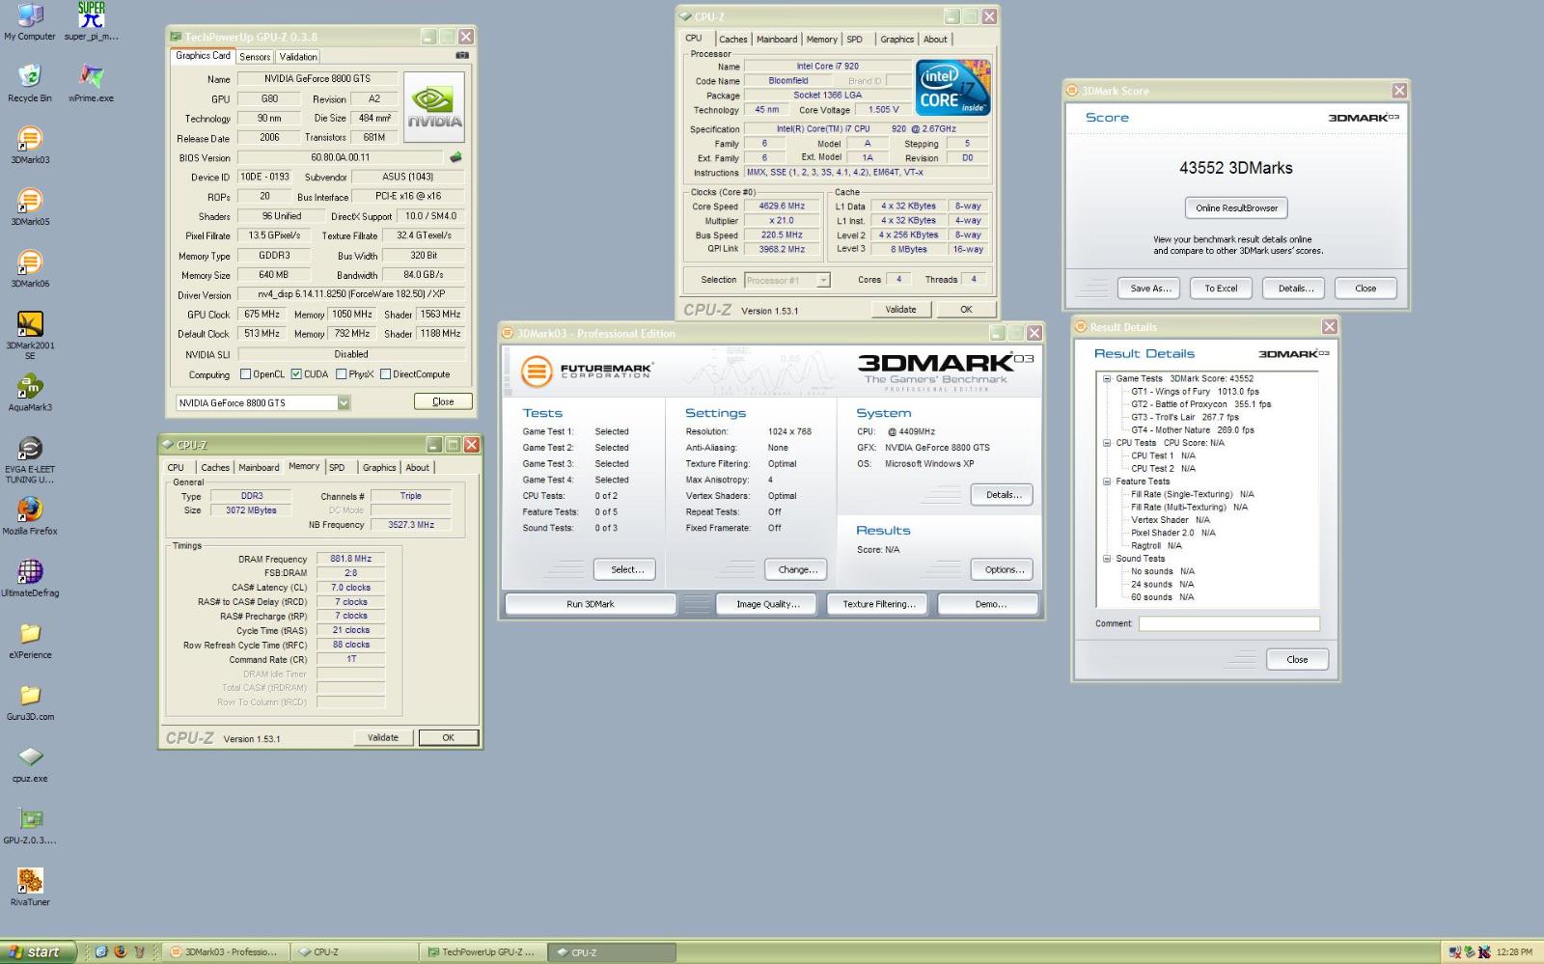Open CPU tab in memory CPU-Z window
Image resolution: width=1544 pixels, height=964 pixels.
(x=176, y=467)
